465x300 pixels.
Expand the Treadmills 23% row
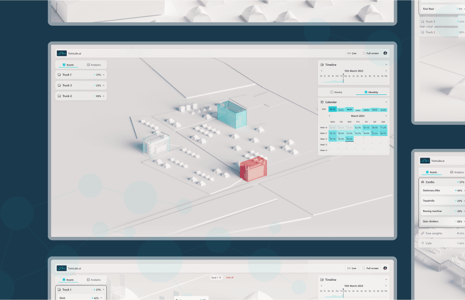[464, 201]
